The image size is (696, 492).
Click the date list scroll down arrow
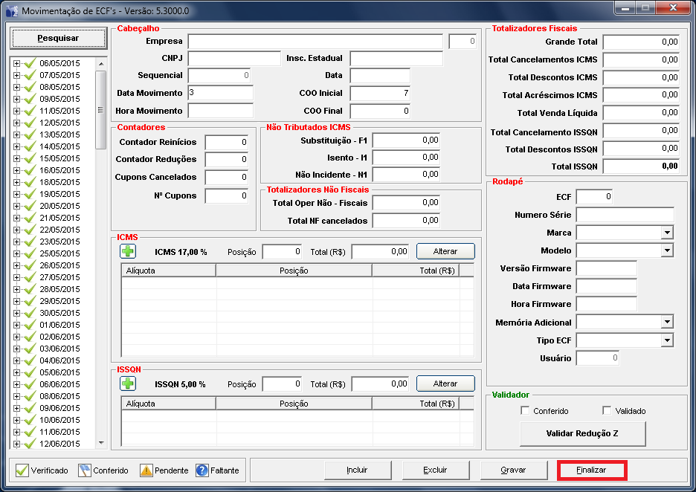pos(101,443)
